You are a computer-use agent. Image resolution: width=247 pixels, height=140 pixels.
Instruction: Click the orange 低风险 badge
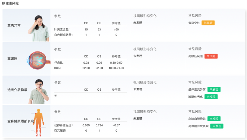tap(208, 23)
